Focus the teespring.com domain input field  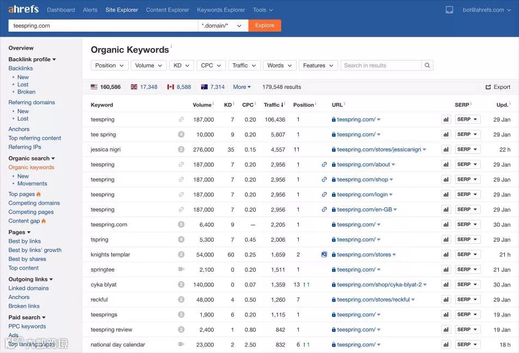coord(103,26)
